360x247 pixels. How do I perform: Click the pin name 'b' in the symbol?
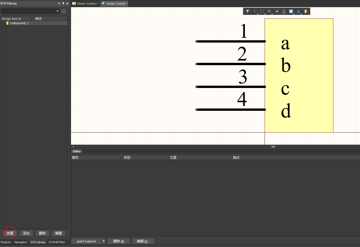click(x=286, y=65)
